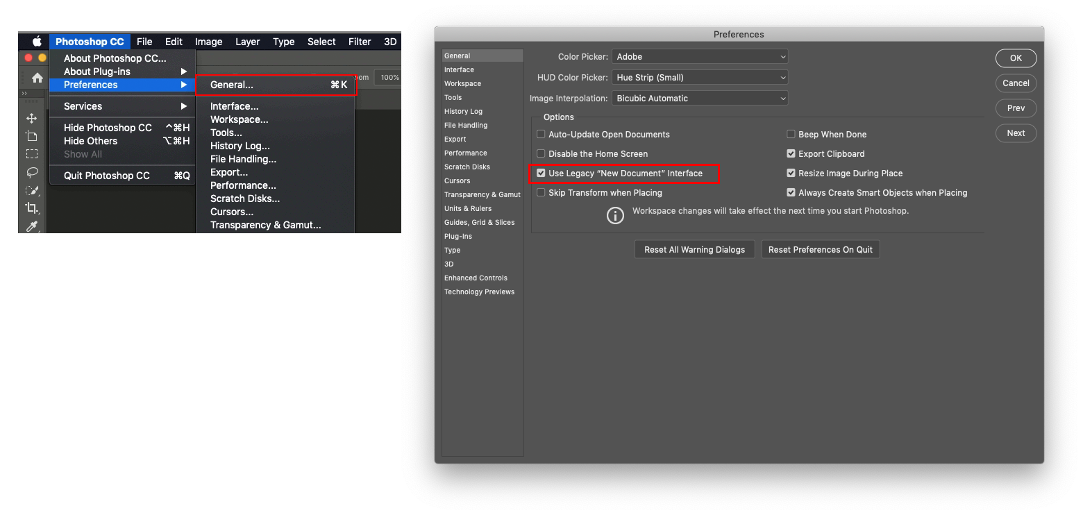This screenshot has height=515, width=1083.
Task: Select the Crop tool
Action: point(31,208)
